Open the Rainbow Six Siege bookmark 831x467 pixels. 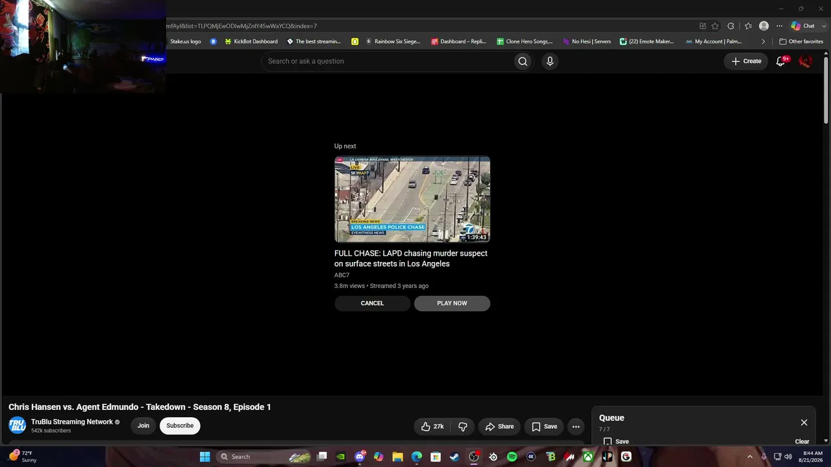click(393, 42)
